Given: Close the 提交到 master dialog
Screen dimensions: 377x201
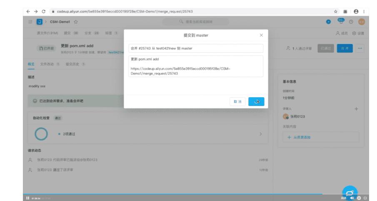Looking at the screenshot, I should [261, 35].
